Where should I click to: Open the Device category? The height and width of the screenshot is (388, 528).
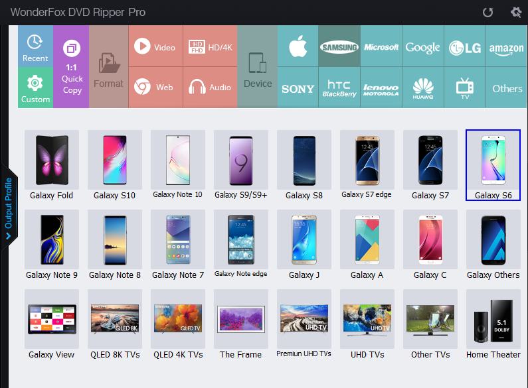click(x=257, y=66)
